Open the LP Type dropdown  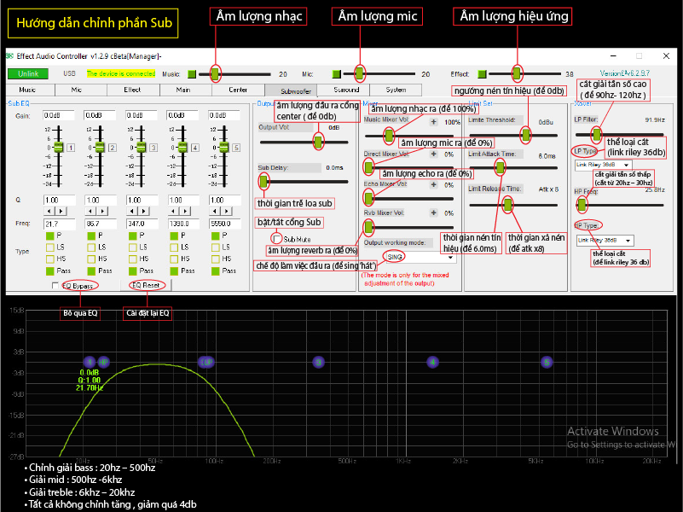pos(604,165)
